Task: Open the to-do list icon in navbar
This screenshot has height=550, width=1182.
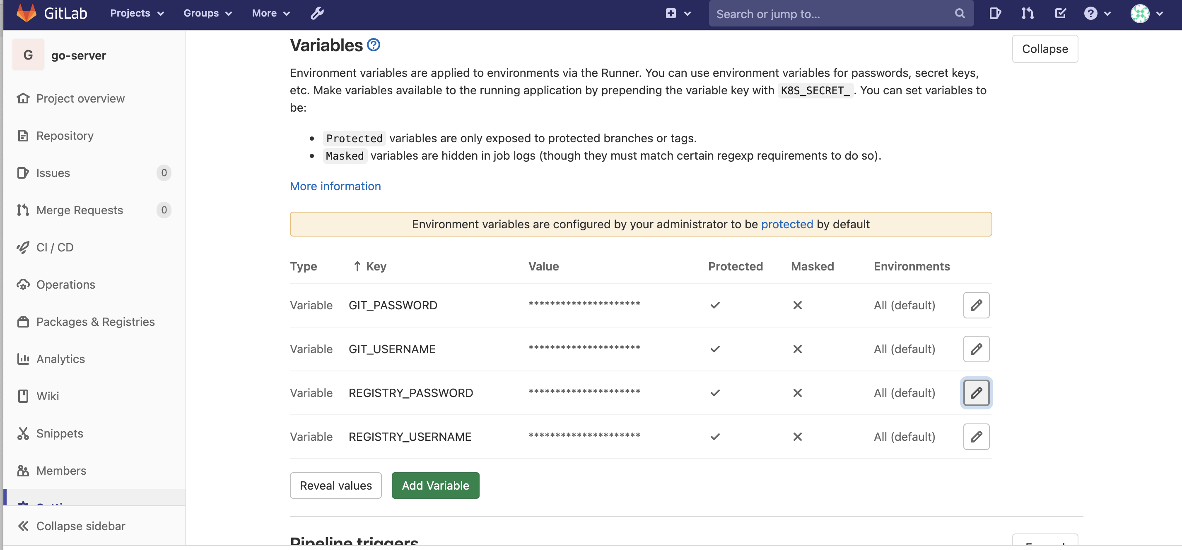Action: click(1060, 13)
